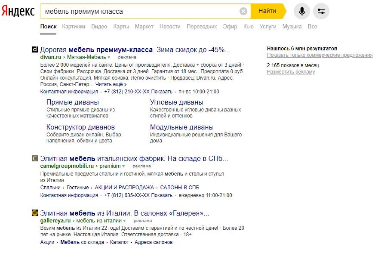Open Адреса салонов link

click(154, 242)
